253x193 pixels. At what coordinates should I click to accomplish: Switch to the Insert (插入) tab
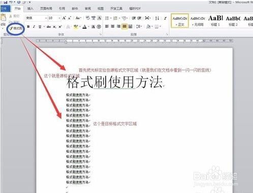pyautogui.click(x=30, y=9)
